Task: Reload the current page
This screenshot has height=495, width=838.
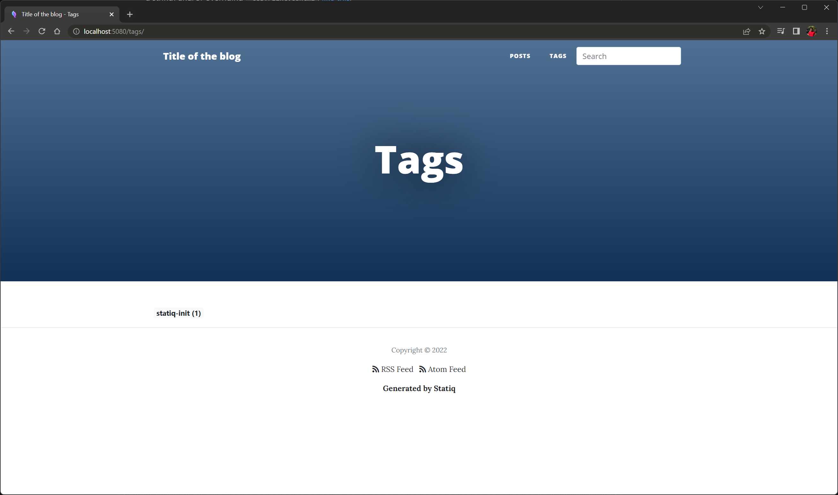Action: (x=42, y=31)
